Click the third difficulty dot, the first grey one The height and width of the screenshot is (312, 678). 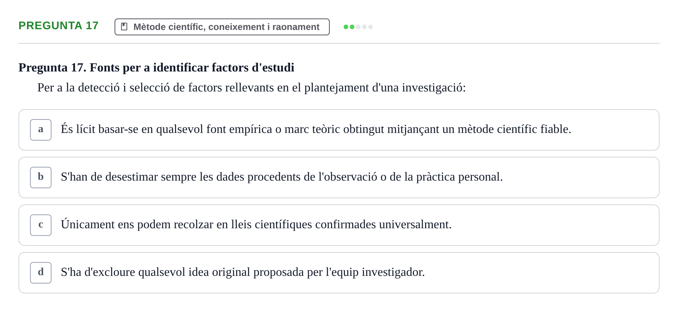tap(358, 27)
